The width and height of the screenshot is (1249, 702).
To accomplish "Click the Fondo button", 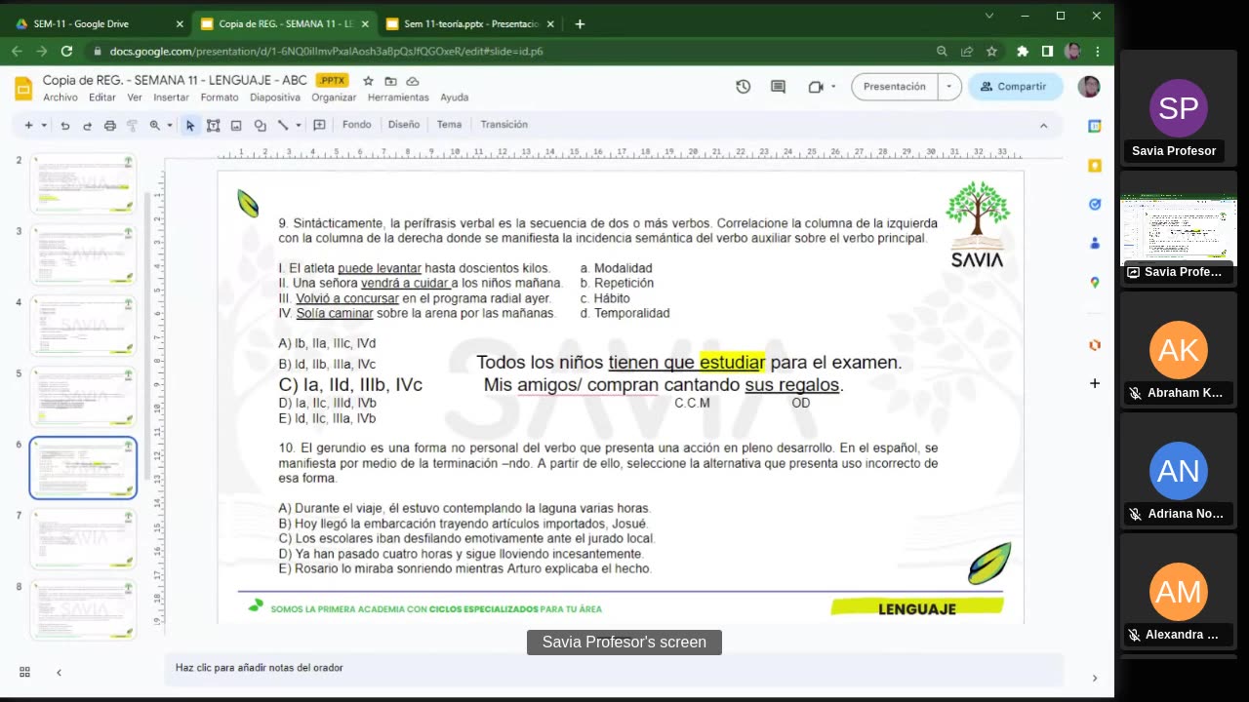I will coord(357,125).
